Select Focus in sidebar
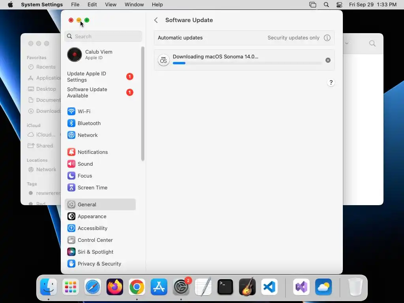This screenshot has height=303, width=404. 100,176
